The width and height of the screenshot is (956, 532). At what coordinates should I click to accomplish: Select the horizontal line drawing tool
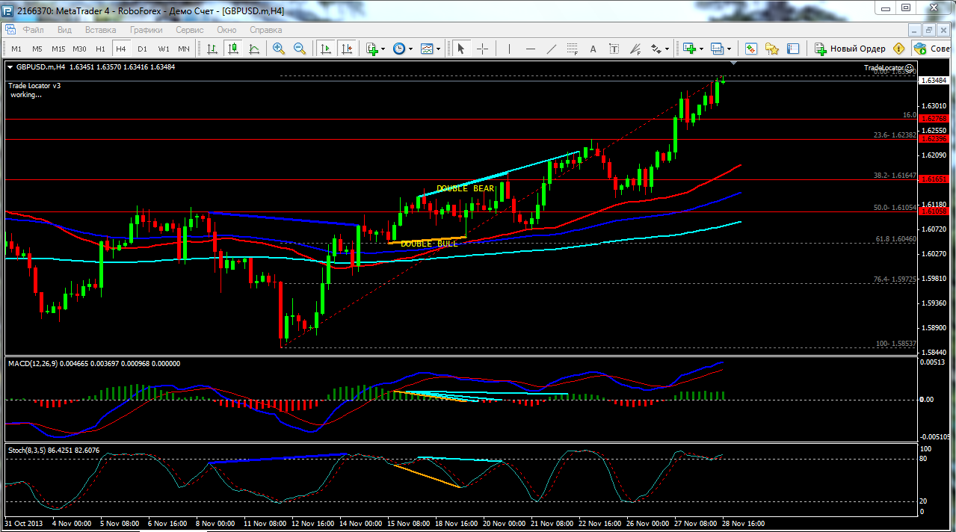[531, 49]
